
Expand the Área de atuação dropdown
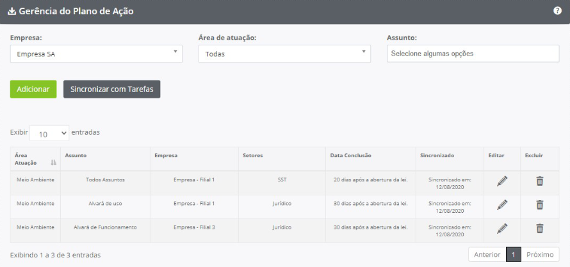pos(284,54)
